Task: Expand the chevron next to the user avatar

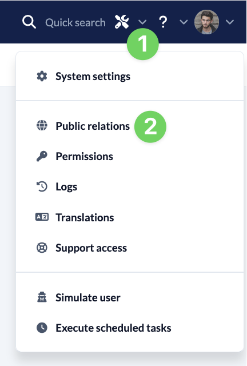Action: [x=230, y=22]
